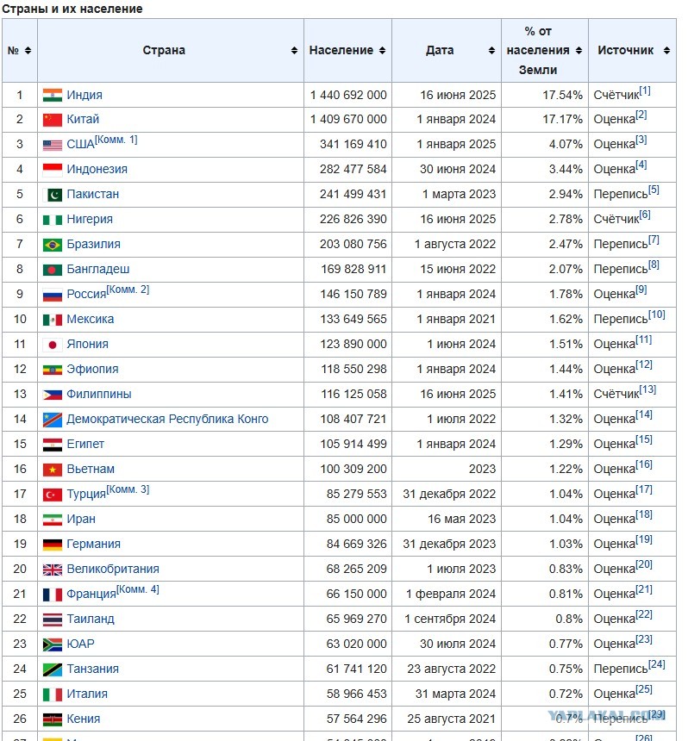Open reference [5] in Пакистан row
The image size is (688, 741).
tap(654, 190)
